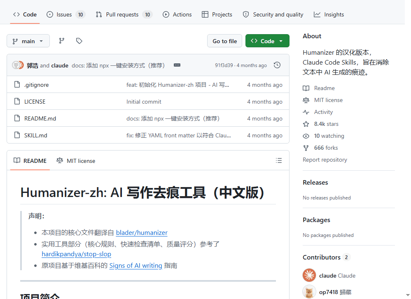This screenshot has width=411, height=299.
Task: View the 666 forks link
Action: point(326,148)
